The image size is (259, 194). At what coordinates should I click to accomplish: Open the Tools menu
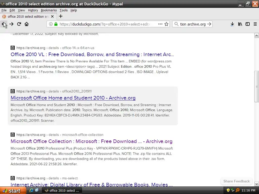tap(63, 10)
